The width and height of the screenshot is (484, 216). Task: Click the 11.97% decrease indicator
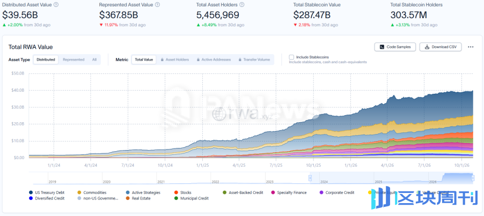pyautogui.click(x=108, y=25)
